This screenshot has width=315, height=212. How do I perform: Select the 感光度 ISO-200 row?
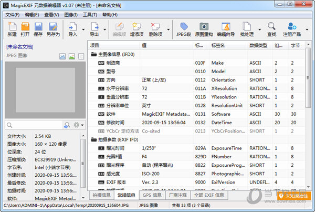tap(196, 174)
